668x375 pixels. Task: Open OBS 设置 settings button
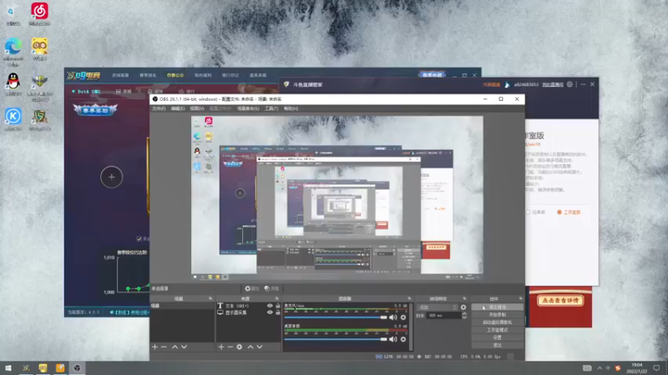pos(497,337)
